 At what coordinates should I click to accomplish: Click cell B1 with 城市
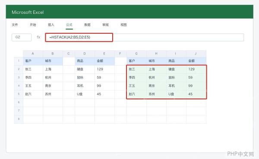pos(53,61)
